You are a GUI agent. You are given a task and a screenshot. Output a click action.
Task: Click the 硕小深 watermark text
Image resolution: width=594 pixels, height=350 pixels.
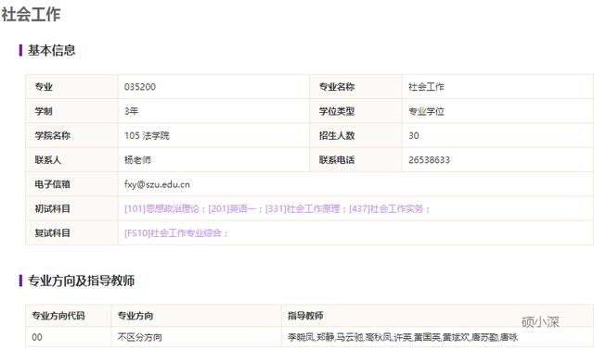pos(540,322)
